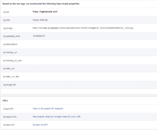This screenshot has width=157, height=130.
Task: Open the graph API explorer link
Action: coord(48,109)
